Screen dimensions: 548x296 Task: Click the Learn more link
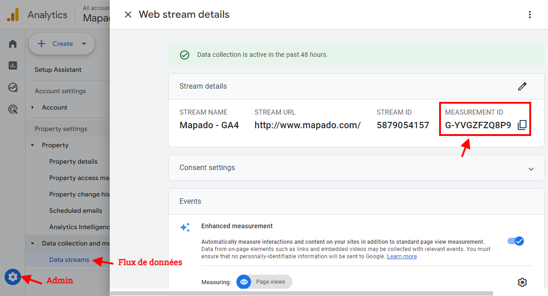[402, 256]
